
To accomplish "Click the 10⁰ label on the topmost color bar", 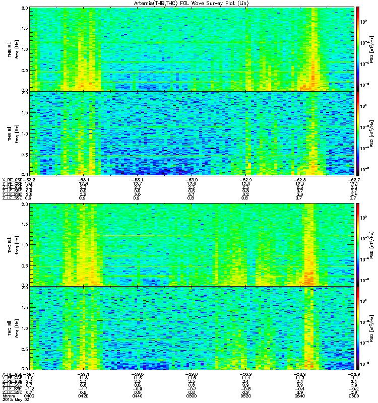I will point(363,22).
